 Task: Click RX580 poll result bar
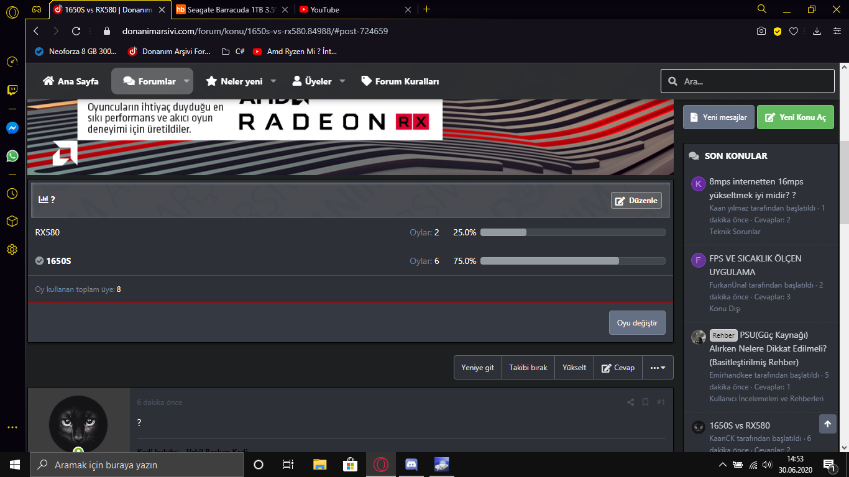(573, 232)
